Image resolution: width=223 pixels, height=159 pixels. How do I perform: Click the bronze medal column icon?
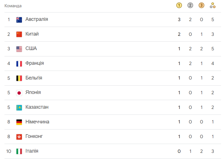pyautogui.click(x=201, y=5)
